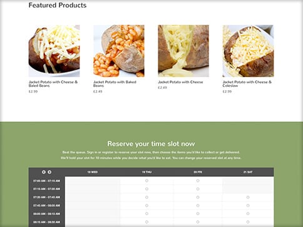Open Jacket Potato with Cheese & Baked Beans image
Viewport: 303px width, 227px height.
[x=54, y=51]
